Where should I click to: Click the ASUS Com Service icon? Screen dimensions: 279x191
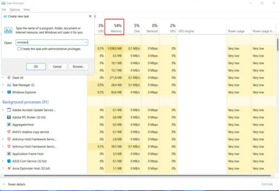coord(9,161)
